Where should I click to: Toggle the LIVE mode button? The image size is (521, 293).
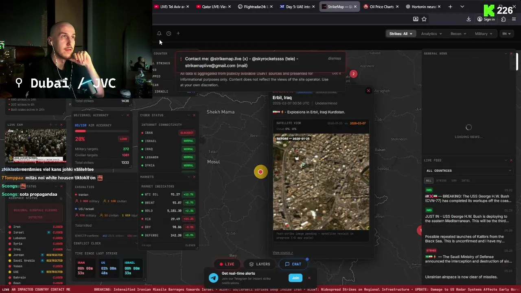click(x=227, y=264)
